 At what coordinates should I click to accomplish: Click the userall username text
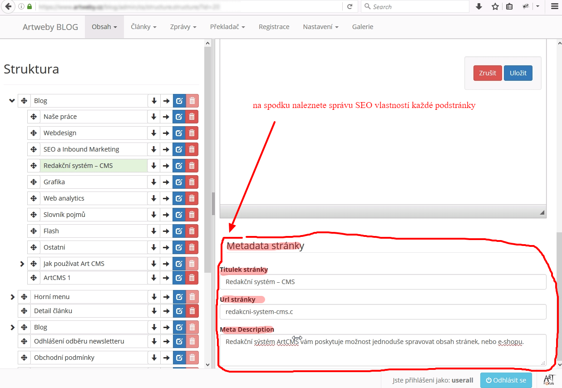click(x=463, y=380)
